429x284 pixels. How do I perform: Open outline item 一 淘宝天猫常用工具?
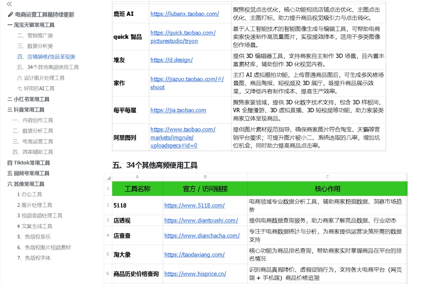(x=31, y=25)
